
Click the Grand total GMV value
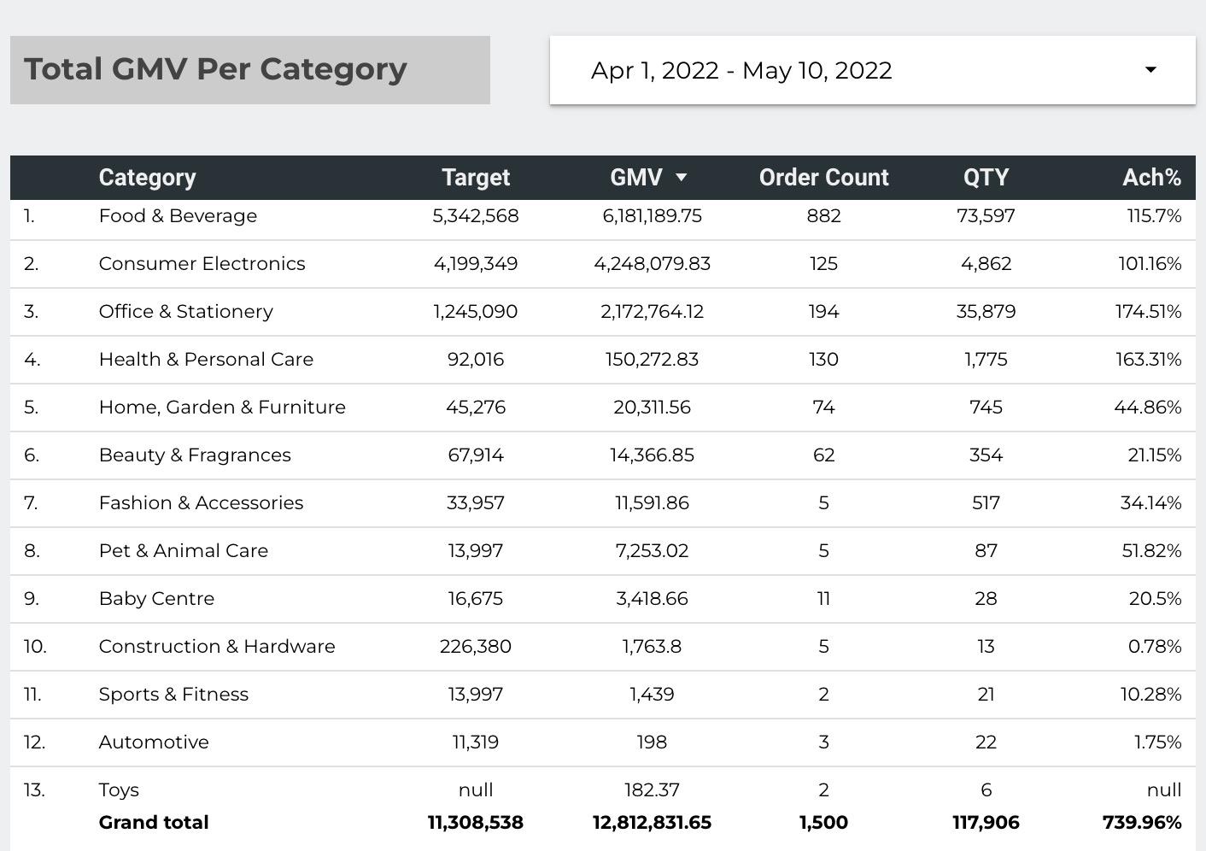tap(652, 823)
